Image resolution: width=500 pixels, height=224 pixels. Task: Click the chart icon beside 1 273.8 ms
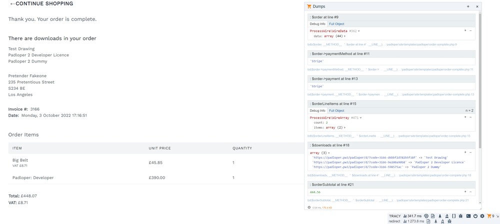tap(405, 222)
